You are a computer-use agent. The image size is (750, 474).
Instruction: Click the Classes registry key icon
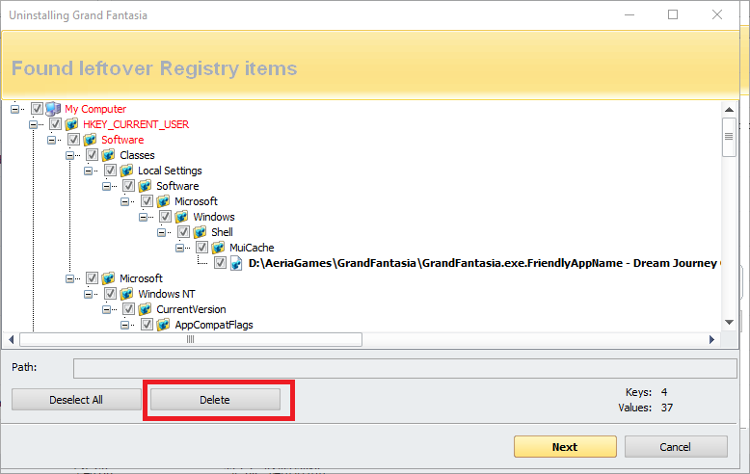[x=108, y=155]
